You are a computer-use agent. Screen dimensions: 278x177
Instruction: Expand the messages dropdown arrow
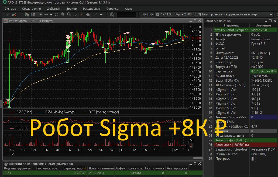click(271, 15)
